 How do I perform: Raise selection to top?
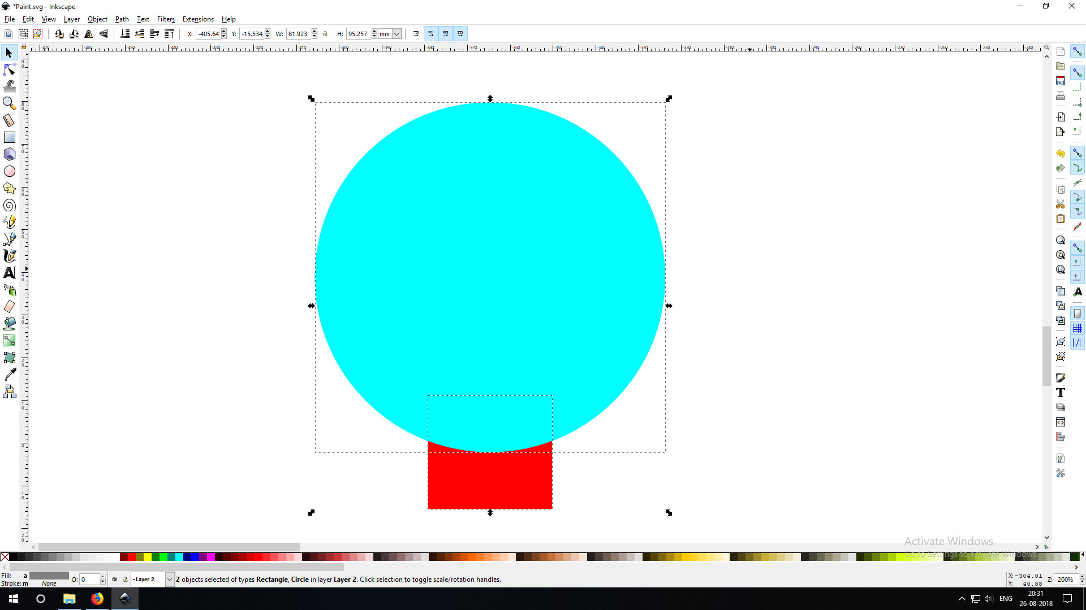point(169,34)
